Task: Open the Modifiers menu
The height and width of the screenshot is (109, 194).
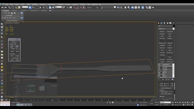Action: click(35, 5)
